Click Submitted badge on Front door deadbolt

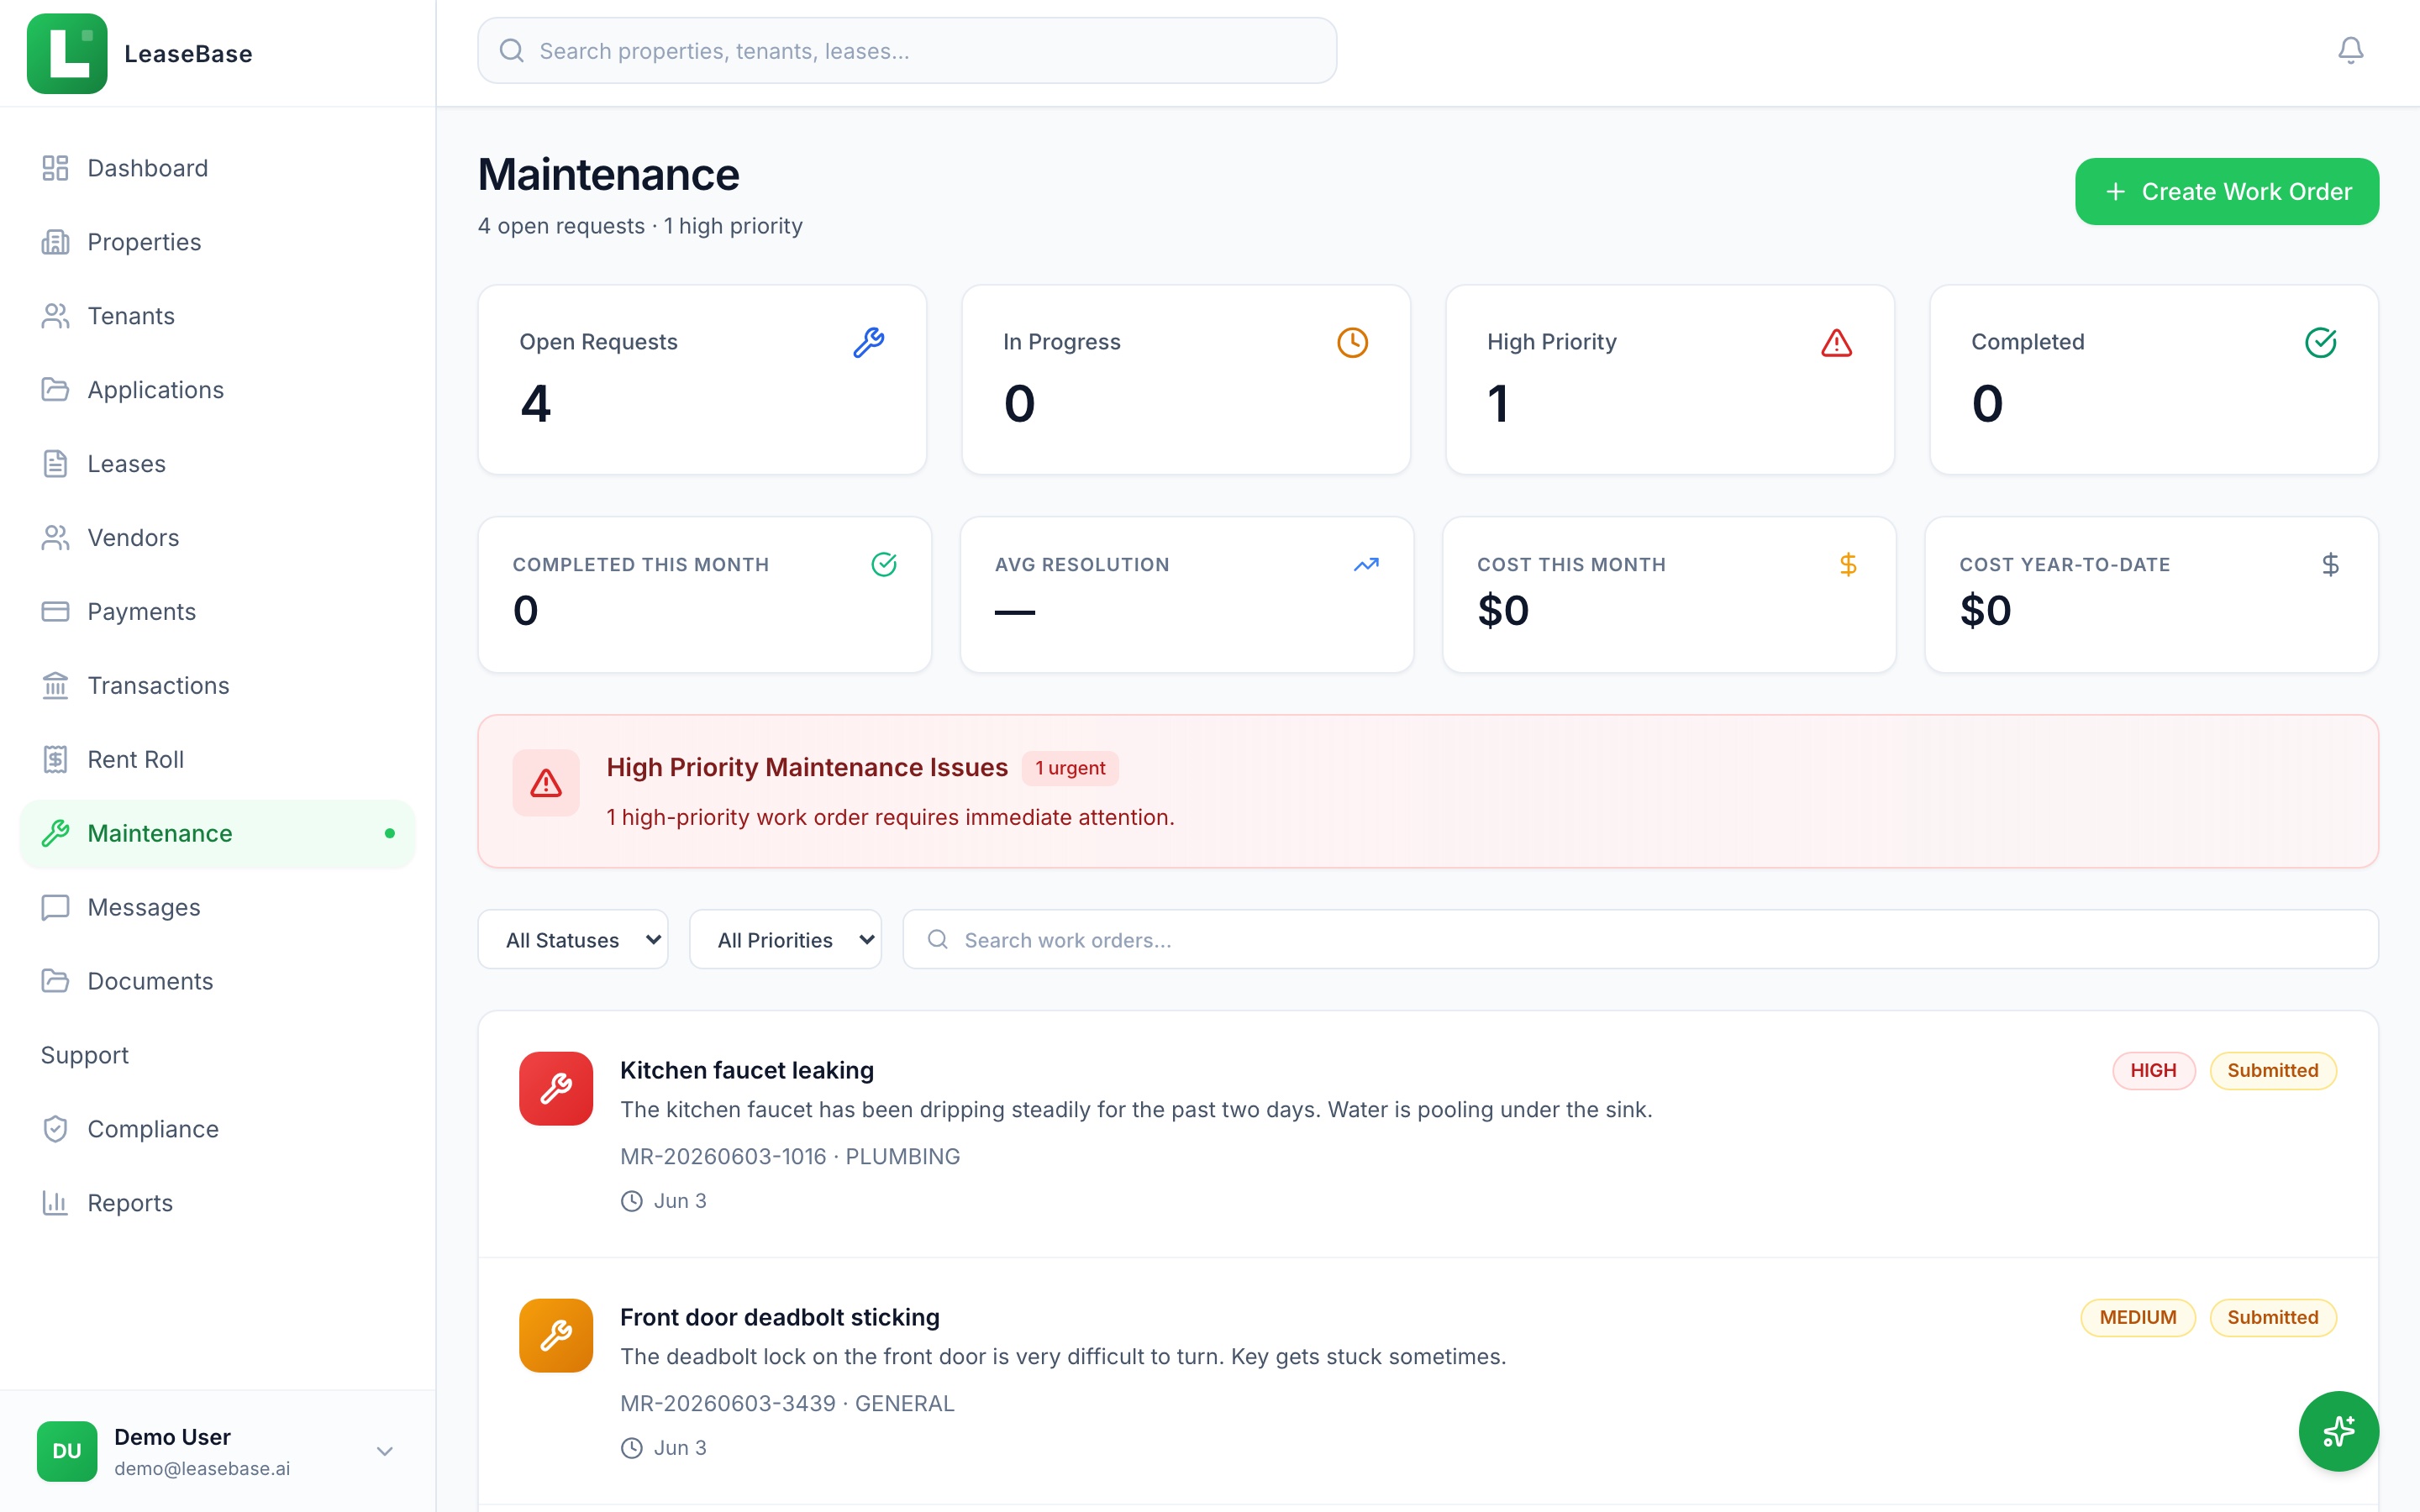[2272, 1317]
